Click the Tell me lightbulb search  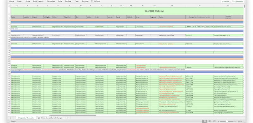point(95,1)
